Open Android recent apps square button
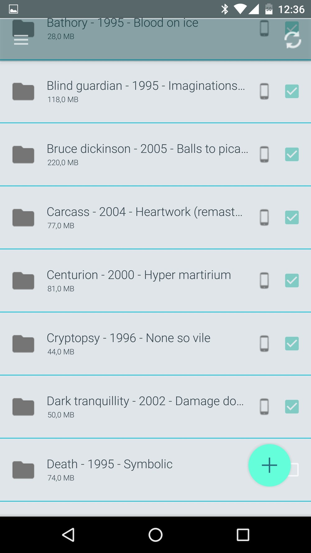 tap(243, 535)
